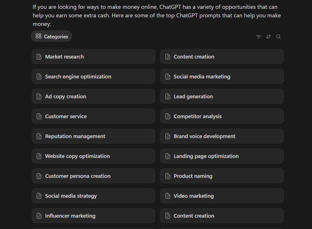Select page icon of Search engine optimization

39,77
